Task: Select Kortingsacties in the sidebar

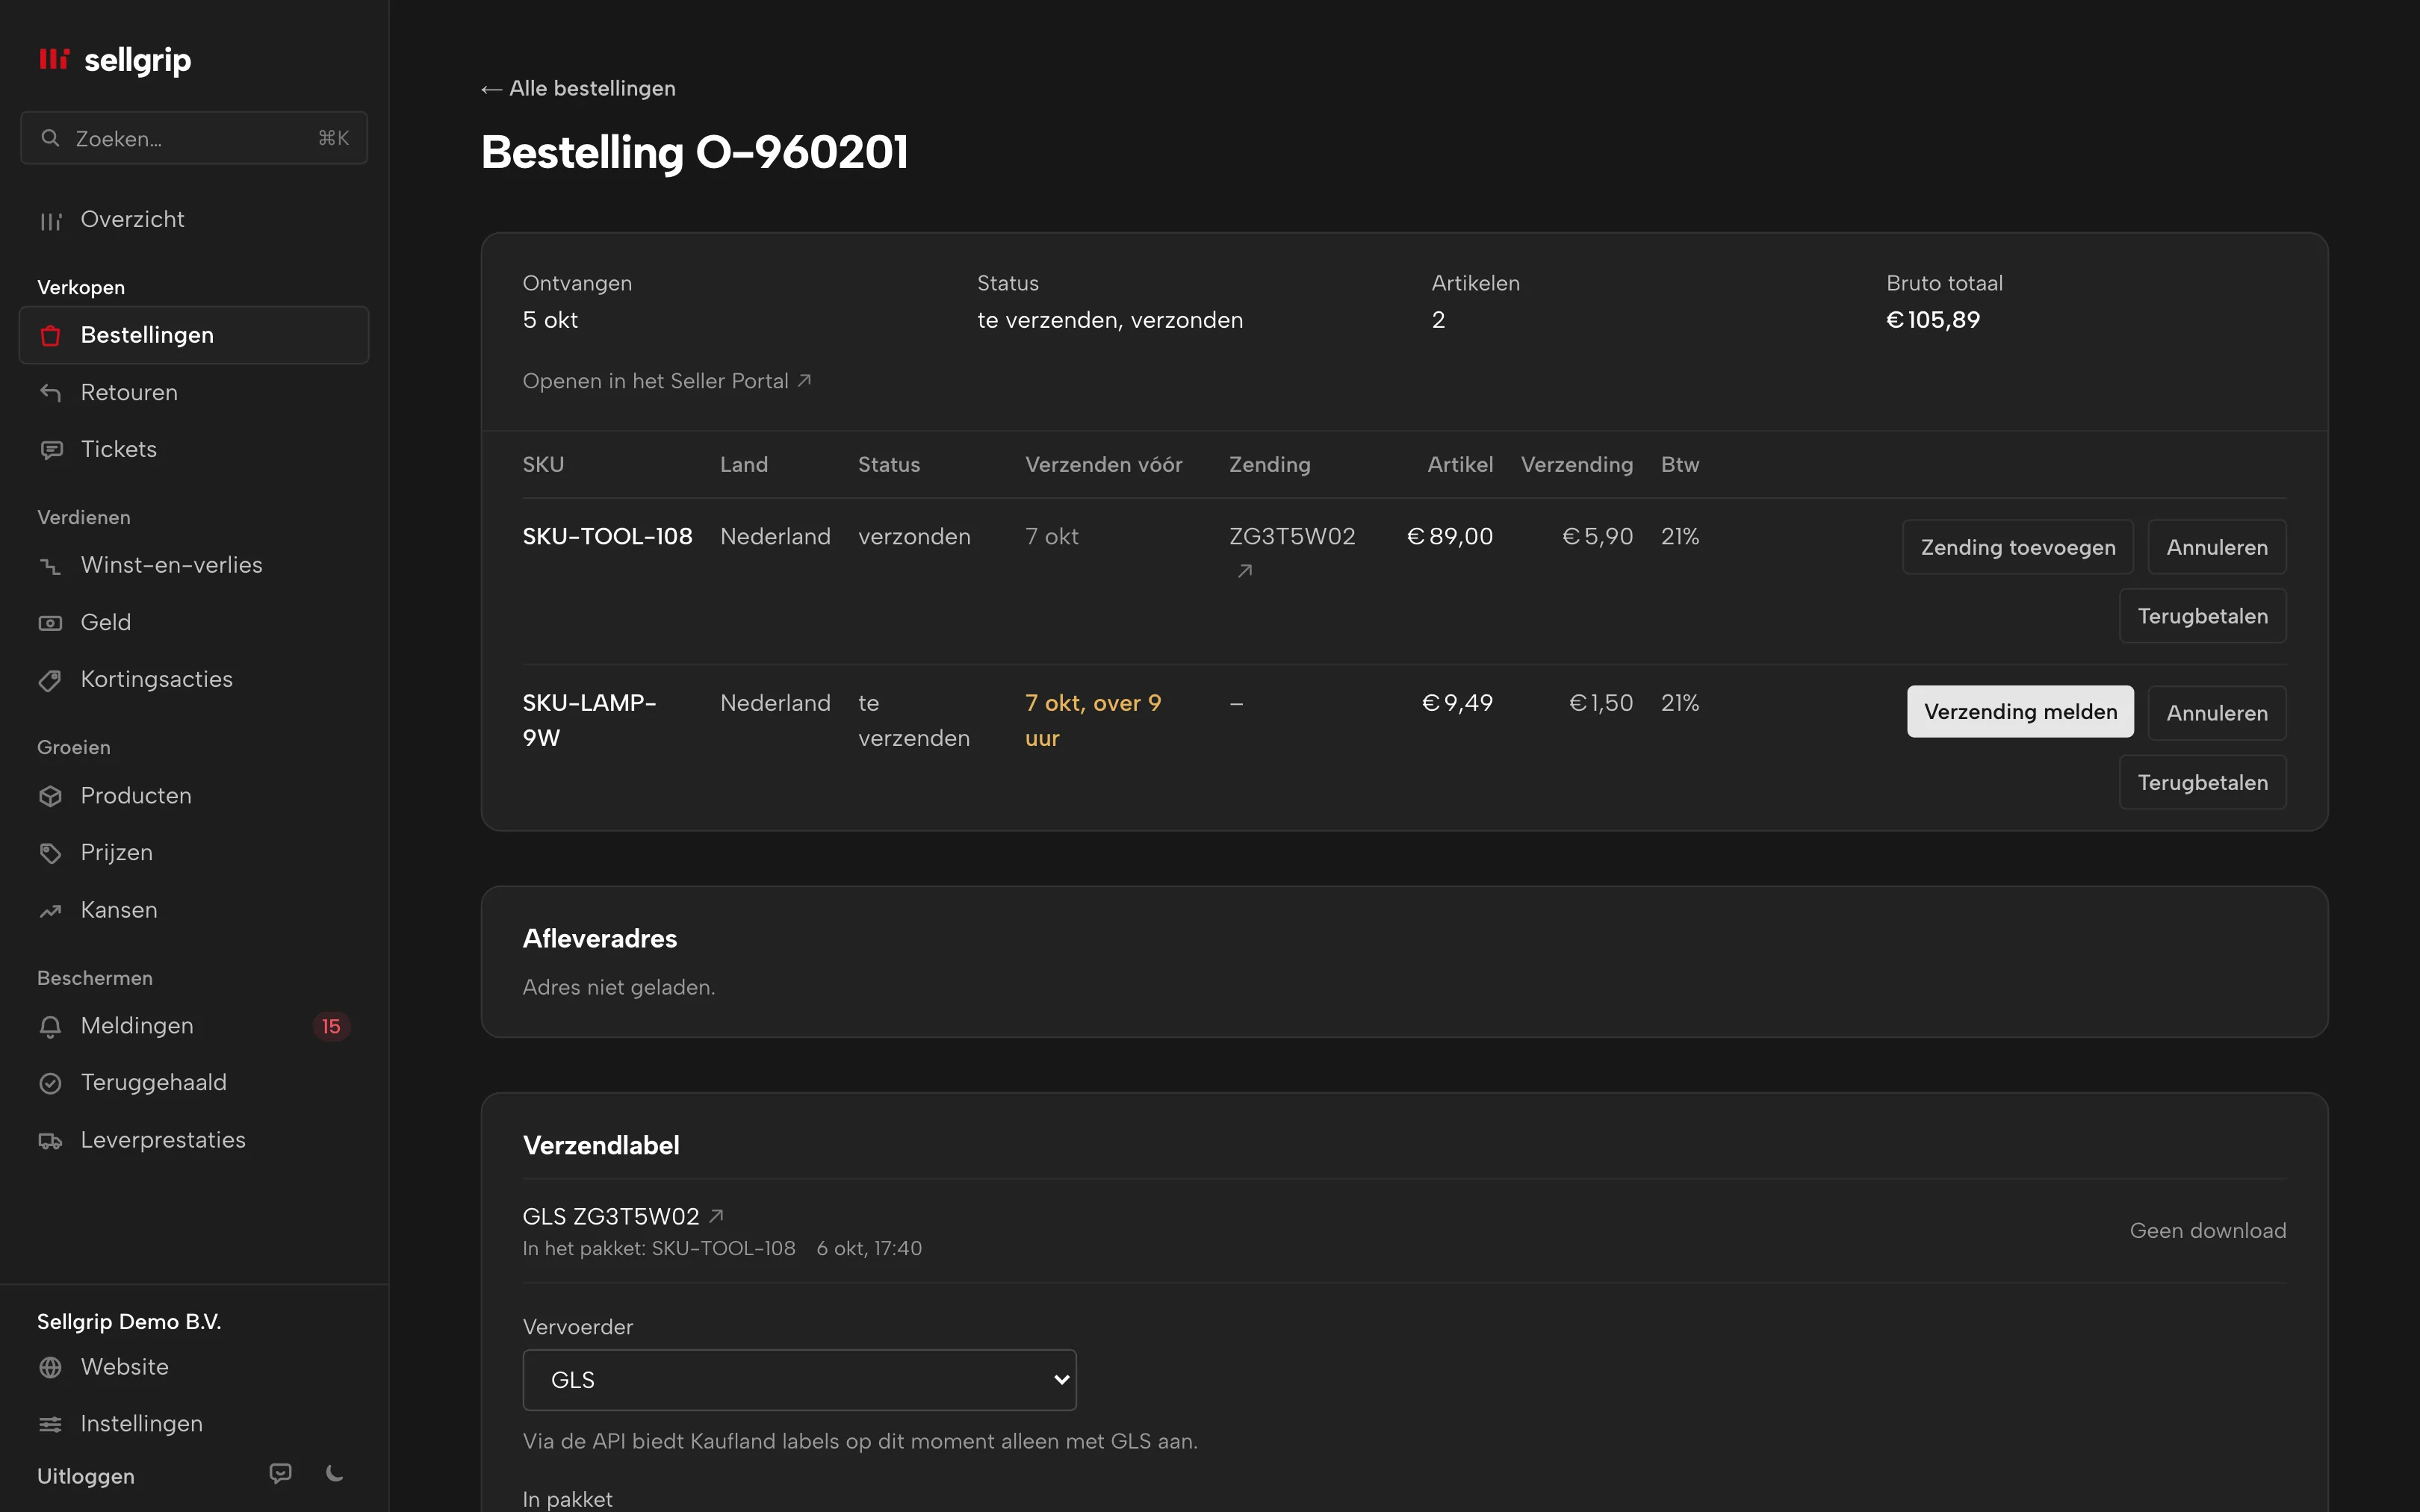Action: point(194,680)
